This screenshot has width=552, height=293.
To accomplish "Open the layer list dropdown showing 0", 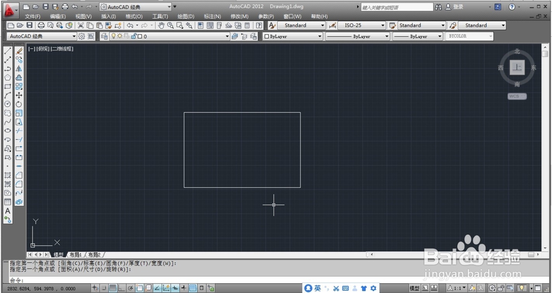I will pos(170,36).
